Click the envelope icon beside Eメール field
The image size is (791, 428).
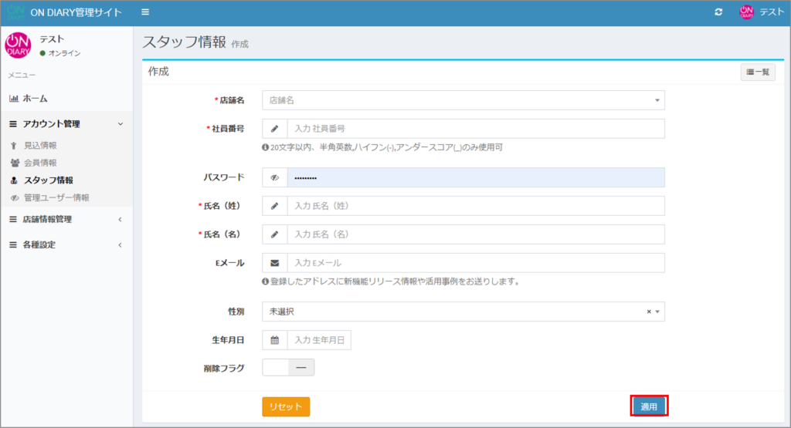click(274, 263)
